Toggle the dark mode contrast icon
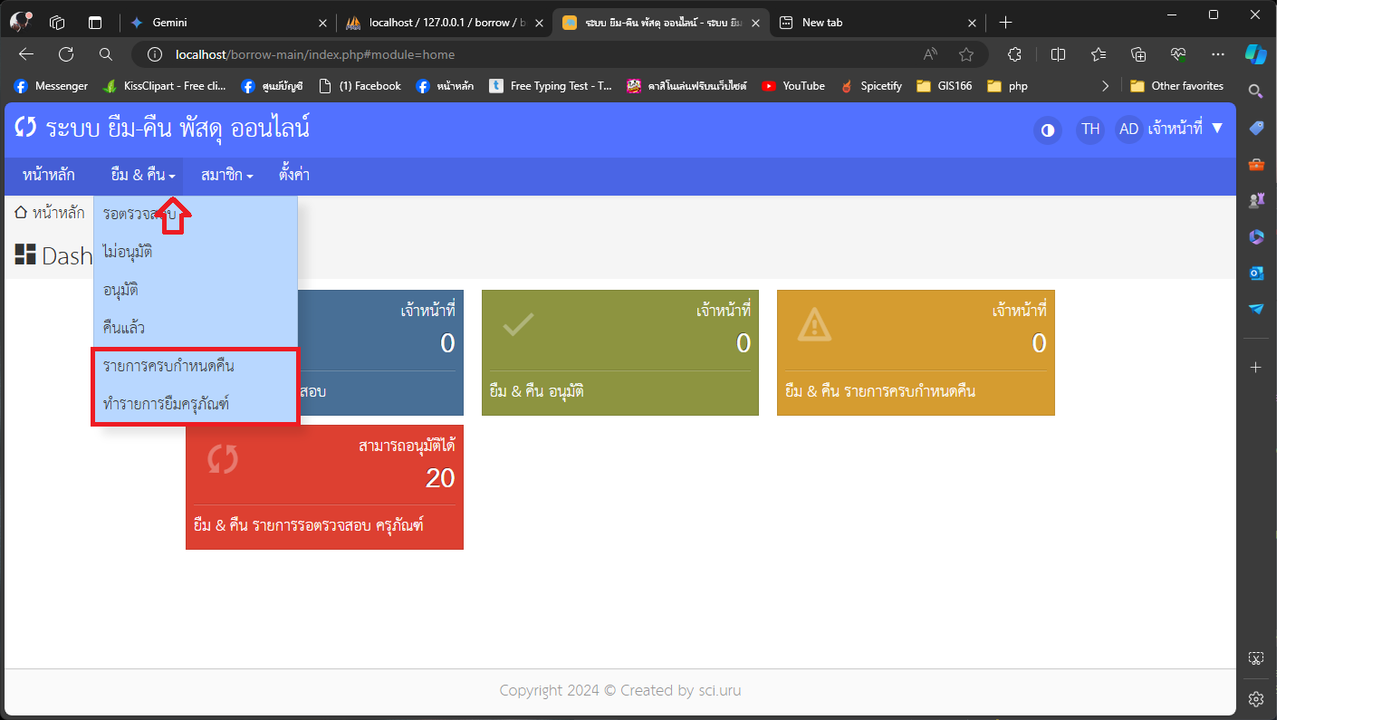Screen dimensions: 1391x720 (1048, 130)
